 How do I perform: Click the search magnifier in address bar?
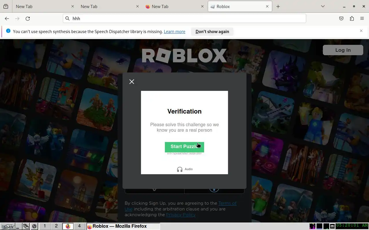coord(67,18)
